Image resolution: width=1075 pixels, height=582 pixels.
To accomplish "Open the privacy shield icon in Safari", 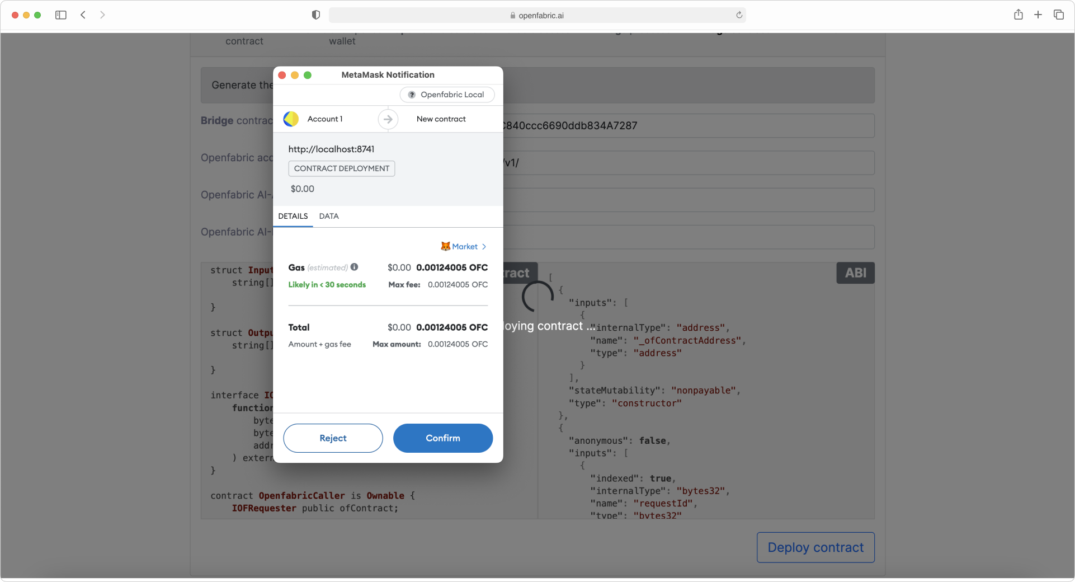I will [316, 15].
